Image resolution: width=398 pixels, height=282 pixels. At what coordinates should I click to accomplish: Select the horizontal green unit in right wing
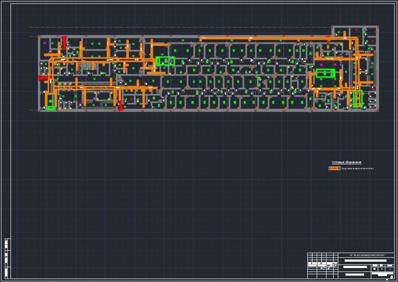tap(325, 73)
